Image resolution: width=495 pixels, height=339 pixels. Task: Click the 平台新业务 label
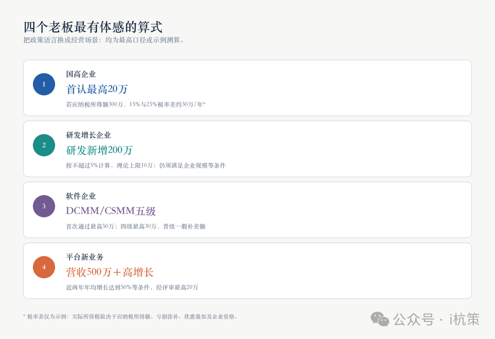[x=85, y=257]
